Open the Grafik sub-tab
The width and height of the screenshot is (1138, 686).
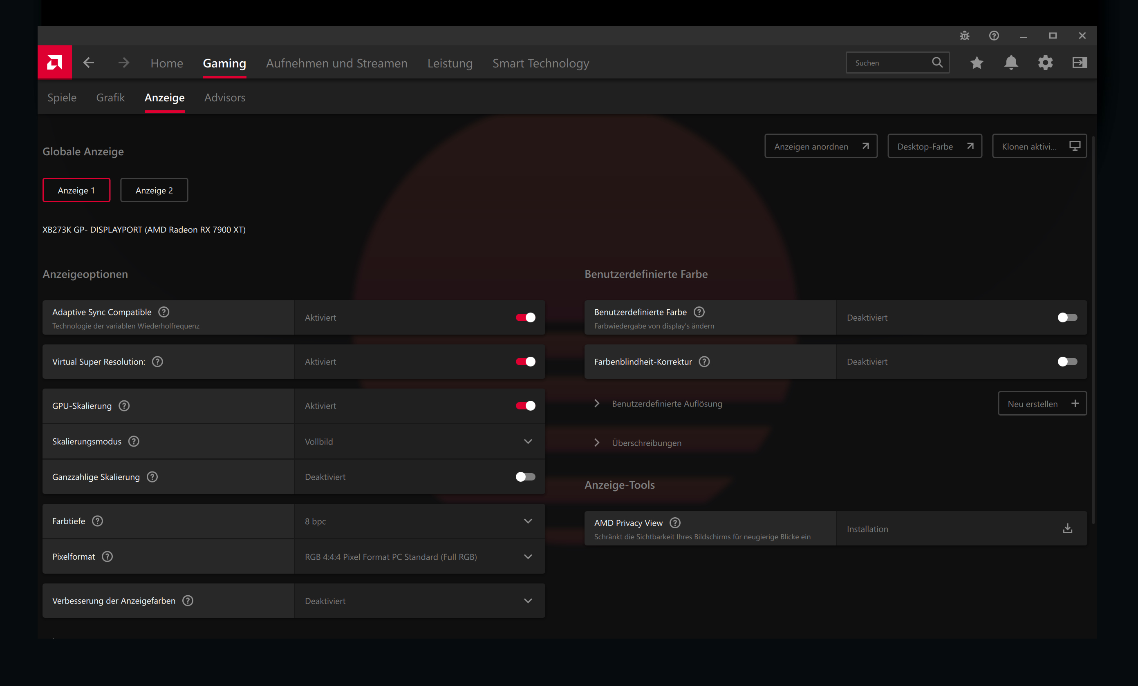[x=110, y=97]
